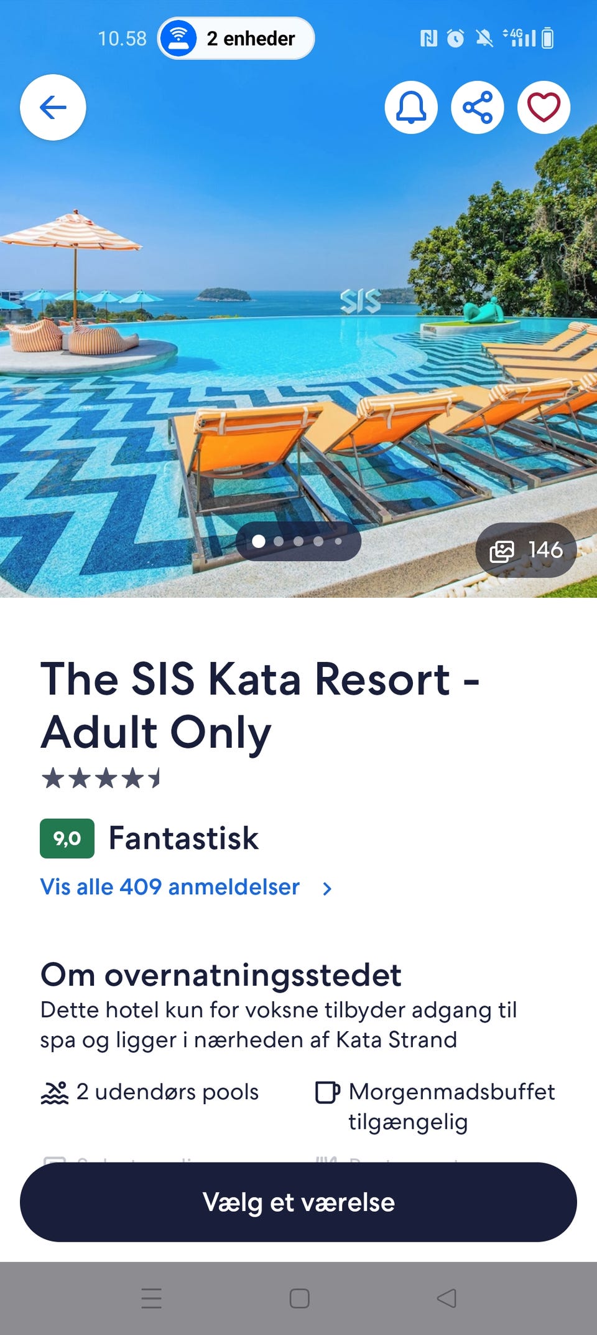Toggle the heart favorite button

544,107
